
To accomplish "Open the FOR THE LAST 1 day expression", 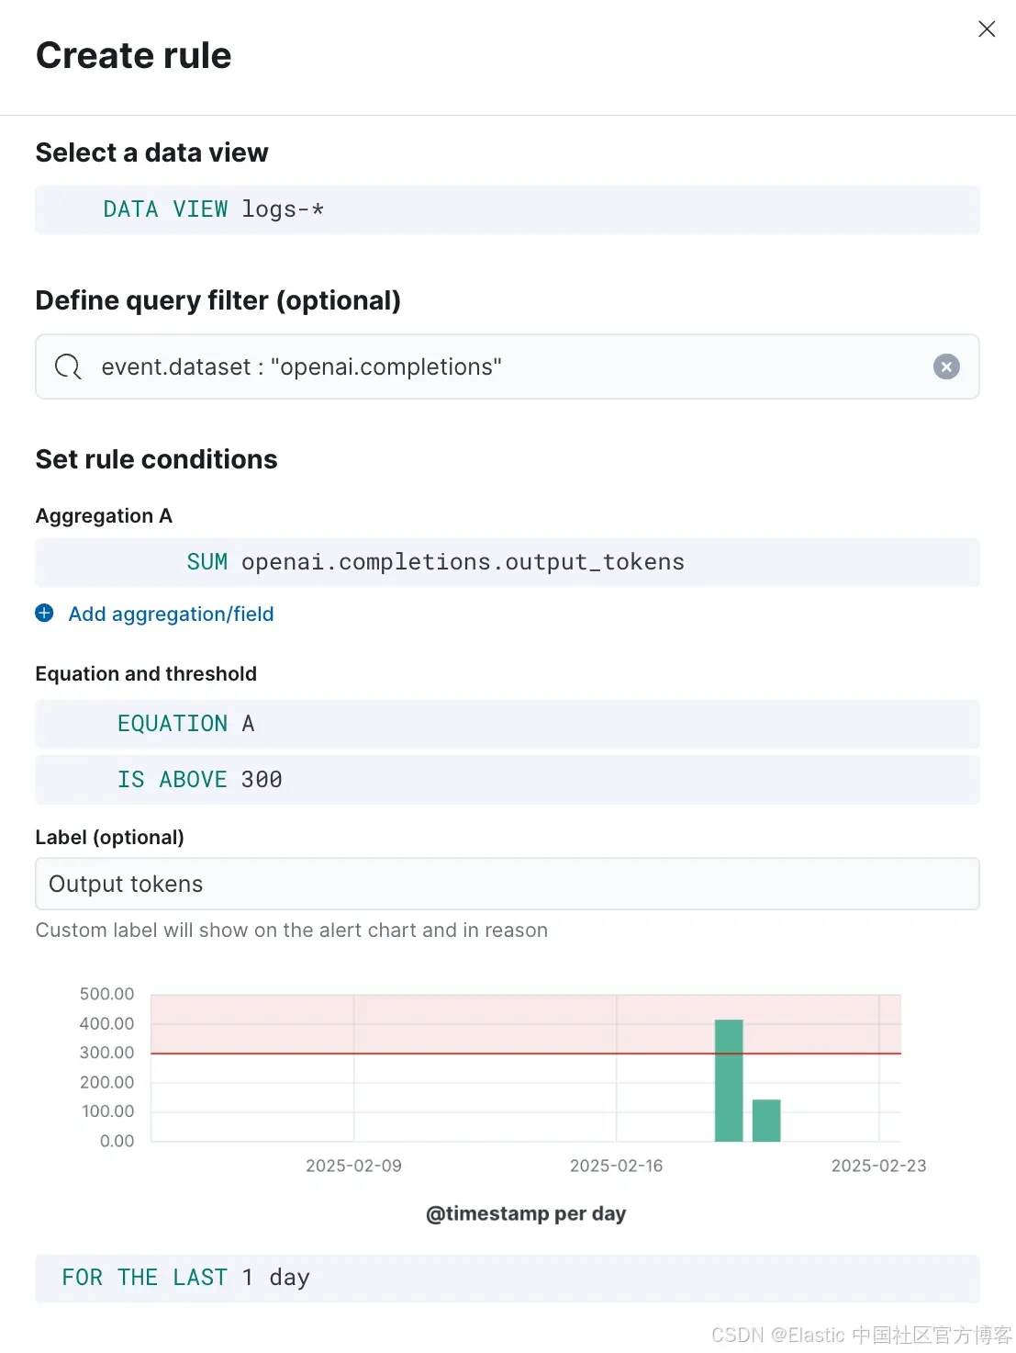I will (x=508, y=1278).
